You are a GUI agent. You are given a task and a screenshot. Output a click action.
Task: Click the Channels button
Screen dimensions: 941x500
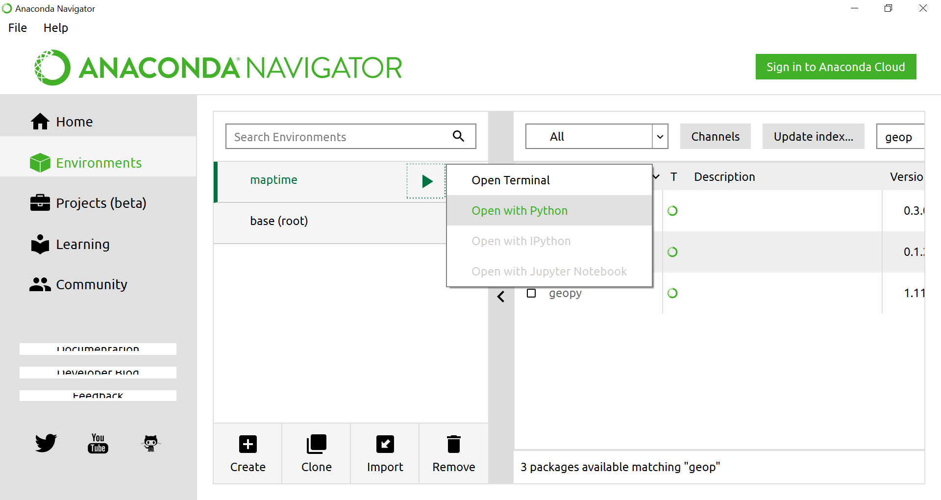tap(715, 136)
